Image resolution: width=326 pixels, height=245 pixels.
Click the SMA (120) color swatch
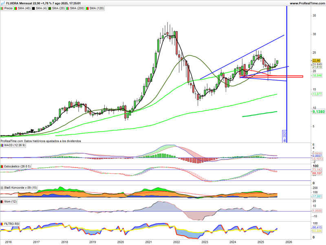pyautogui.click(x=87, y=8)
